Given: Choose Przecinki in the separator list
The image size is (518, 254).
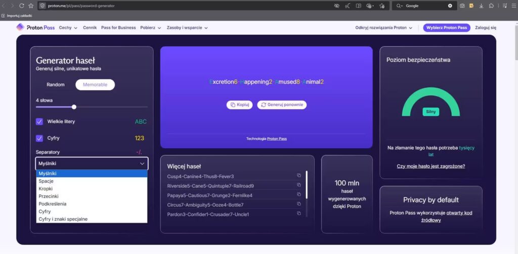Looking at the screenshot, I should coord(92,196).
